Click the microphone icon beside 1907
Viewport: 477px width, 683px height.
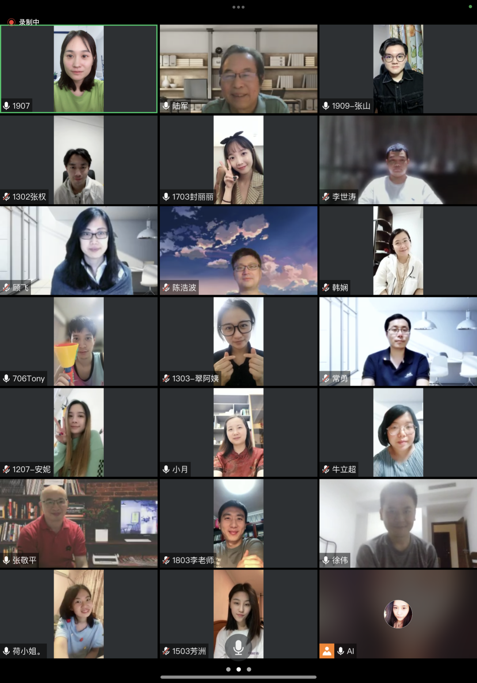7,106
